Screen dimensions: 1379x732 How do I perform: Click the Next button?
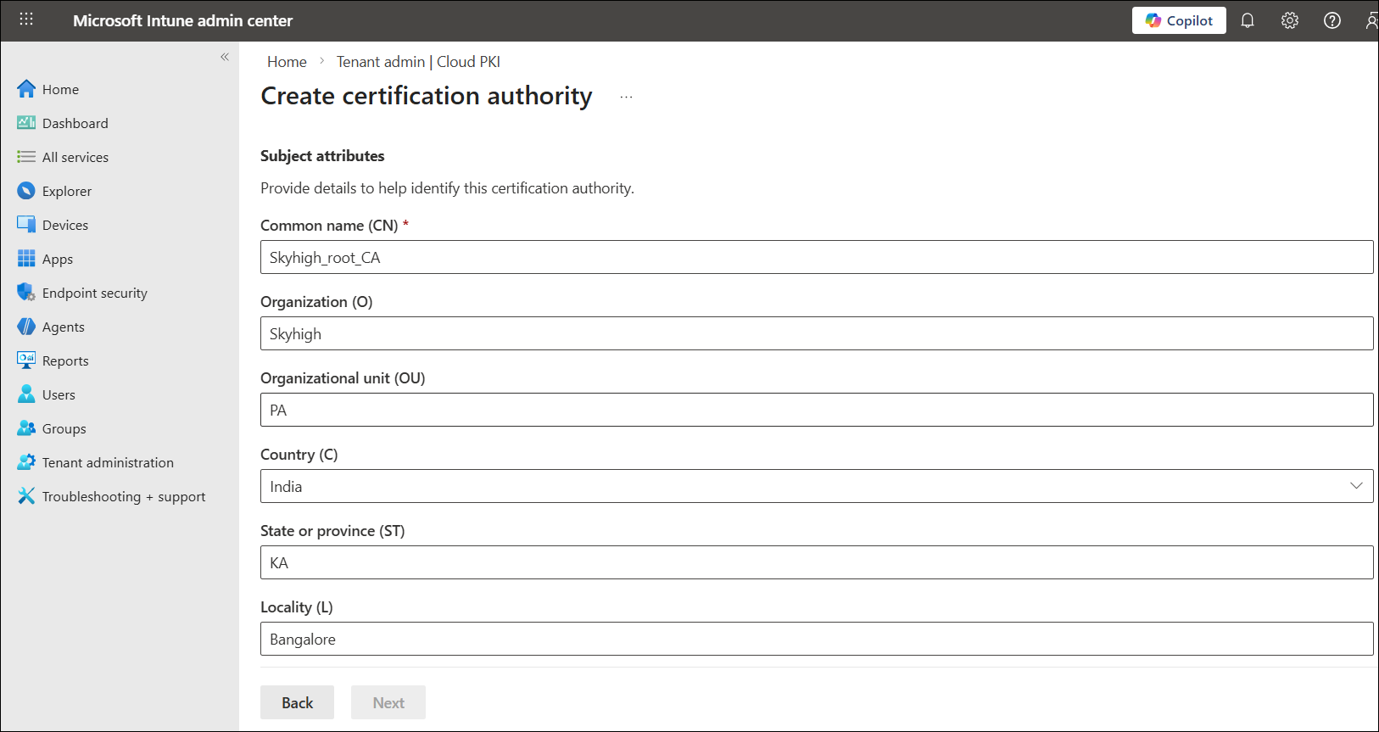click(388, 702)
